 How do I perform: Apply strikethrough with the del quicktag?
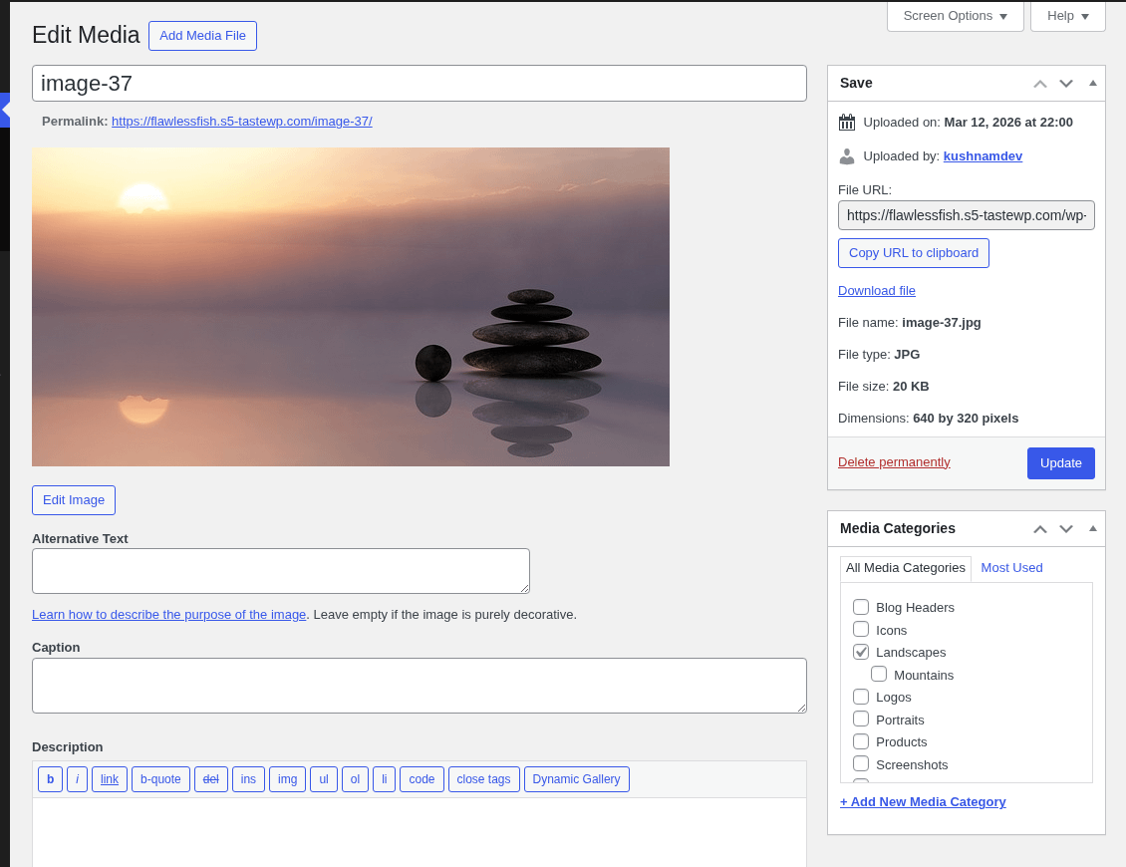(x=211, y=779)
